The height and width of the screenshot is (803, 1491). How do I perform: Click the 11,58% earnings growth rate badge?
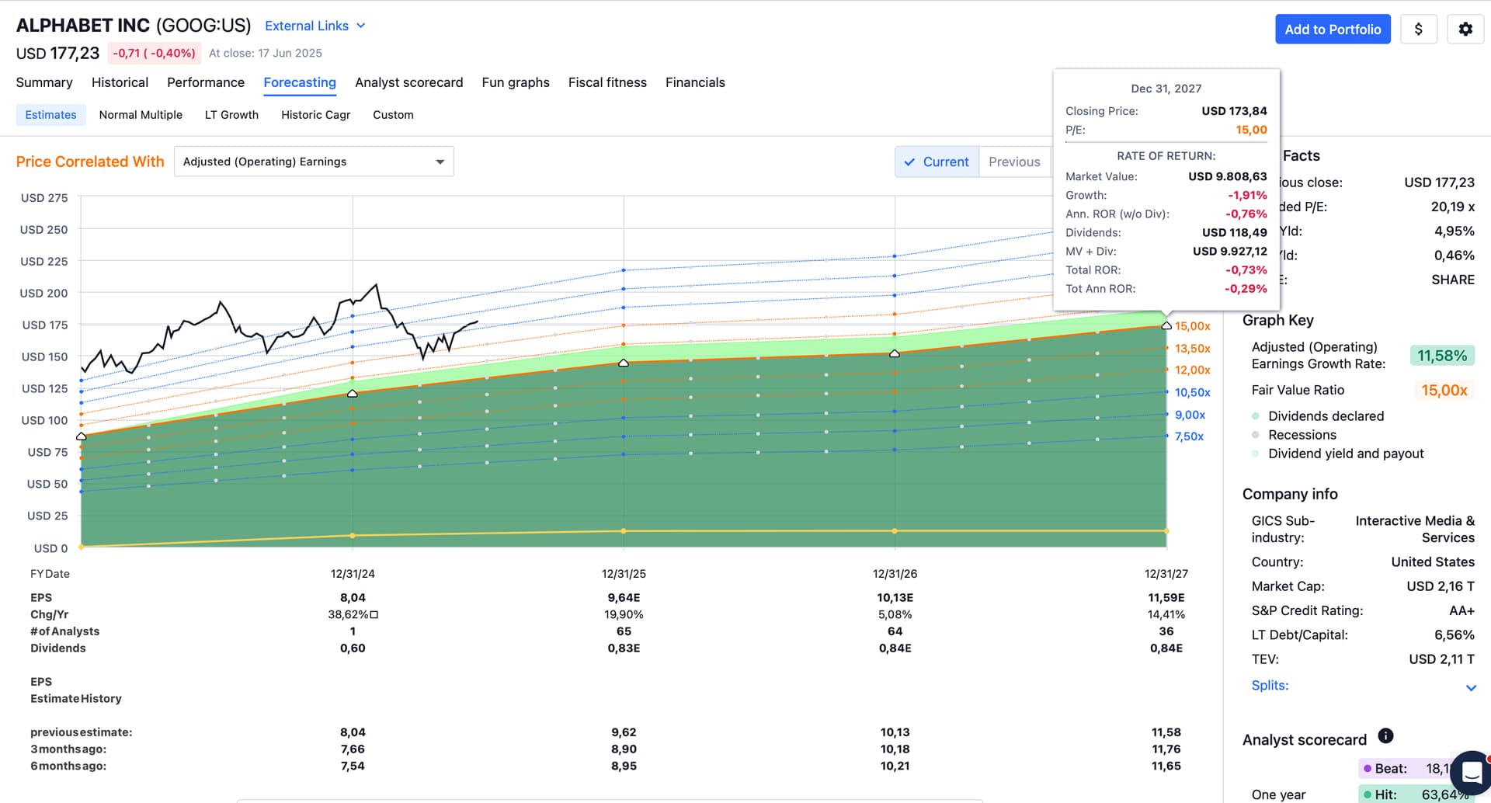[1442, 356]
